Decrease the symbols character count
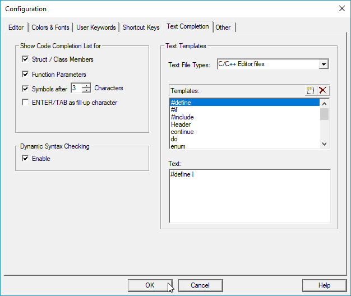 86,90
